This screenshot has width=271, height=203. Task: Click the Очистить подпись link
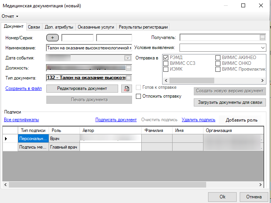[159, 120]
